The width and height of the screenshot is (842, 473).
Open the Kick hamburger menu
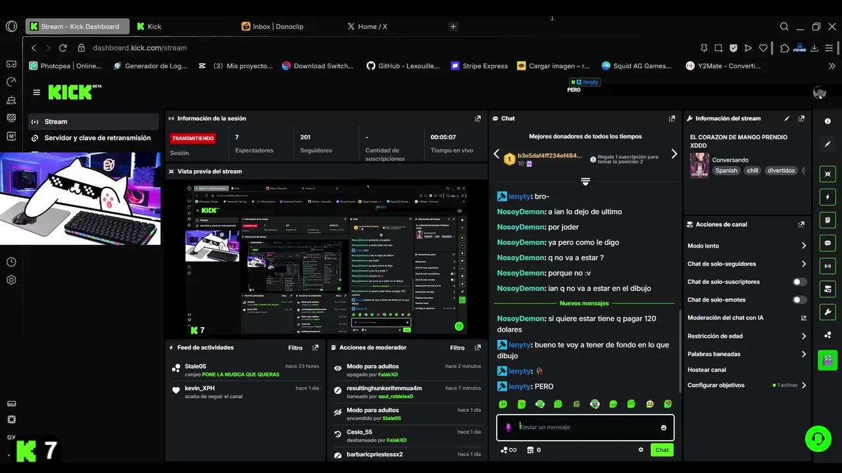pos(36,93)
